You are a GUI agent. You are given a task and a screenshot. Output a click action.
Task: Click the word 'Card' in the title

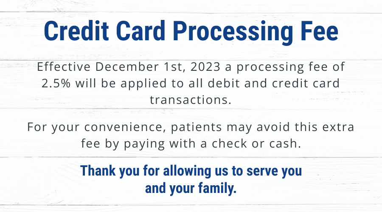coord(141,31)
